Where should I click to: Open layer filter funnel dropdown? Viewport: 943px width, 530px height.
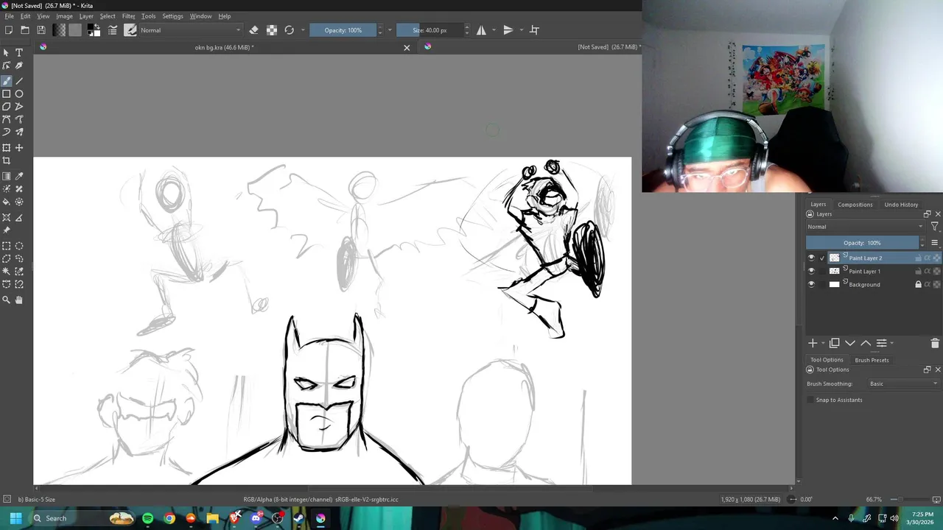pos(935,227)
